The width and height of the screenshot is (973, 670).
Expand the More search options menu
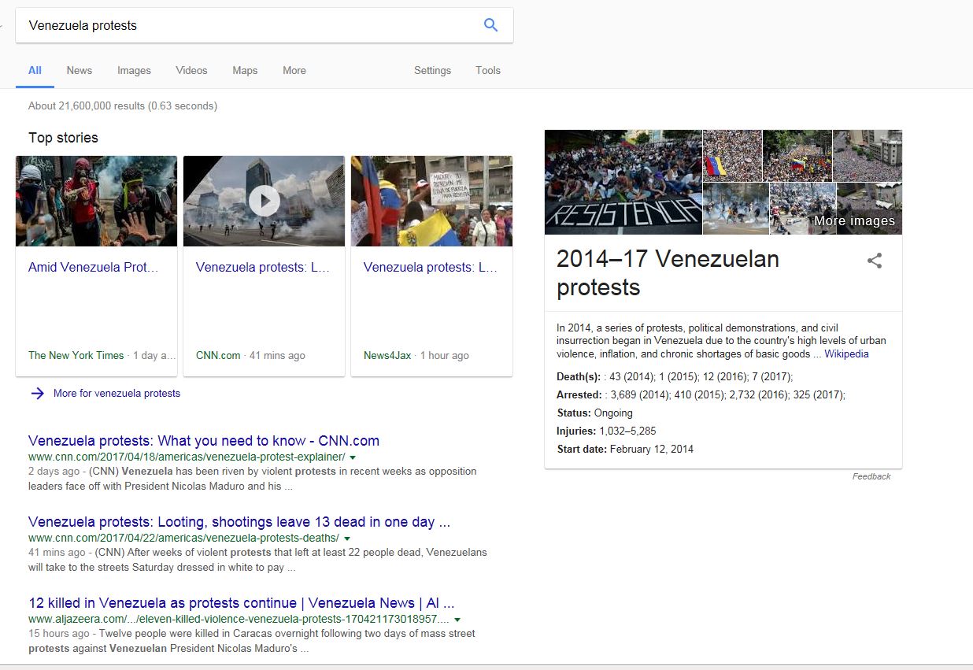tap(294, 70)
